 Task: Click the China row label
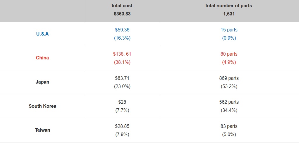(42, 58)
